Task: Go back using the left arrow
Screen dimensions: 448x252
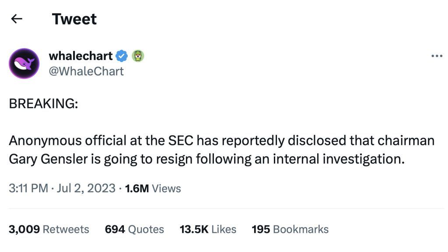Action: click(x=17, y=19)
